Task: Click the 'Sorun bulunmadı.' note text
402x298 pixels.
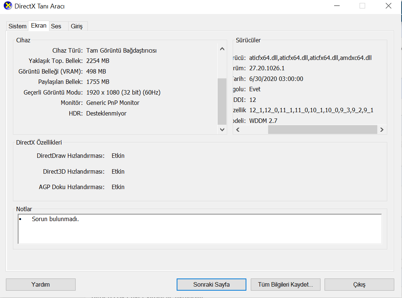Action: coord(55,219)
